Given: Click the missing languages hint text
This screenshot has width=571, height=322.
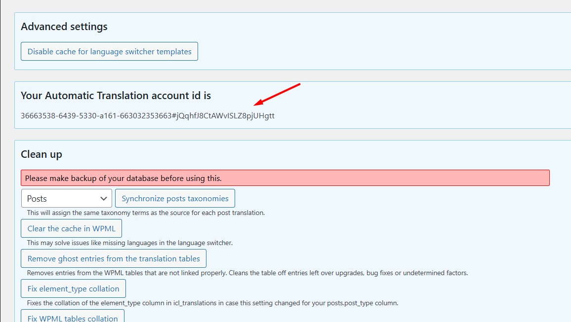Looking at the screenshot, I should [129, 243].
